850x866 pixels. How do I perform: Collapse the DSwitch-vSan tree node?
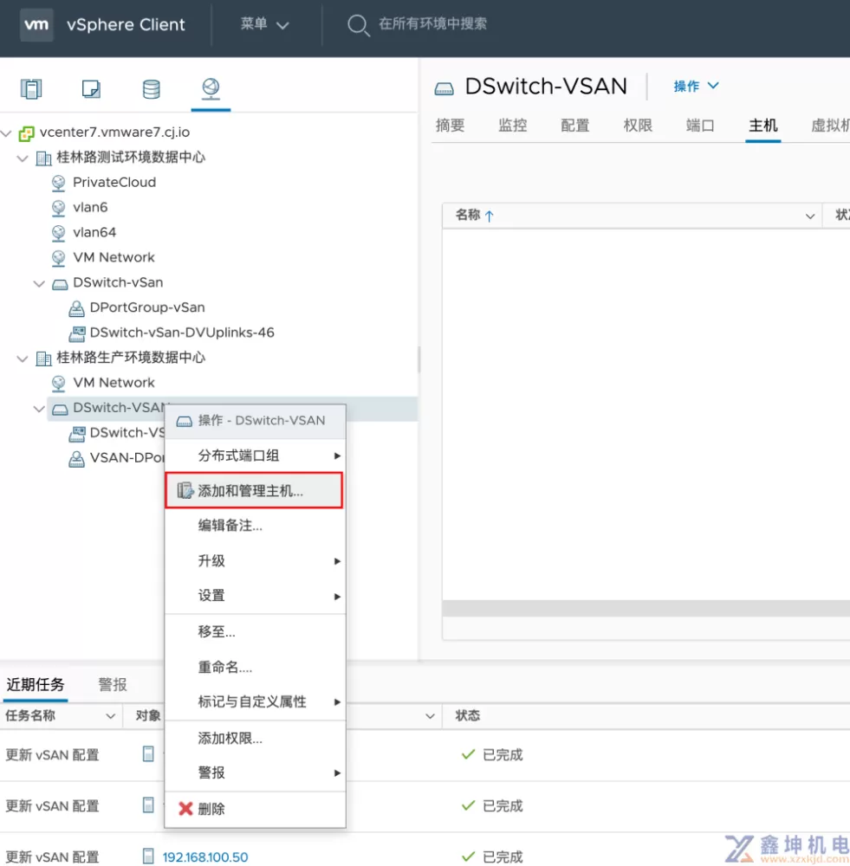click(x=39, y=284)
